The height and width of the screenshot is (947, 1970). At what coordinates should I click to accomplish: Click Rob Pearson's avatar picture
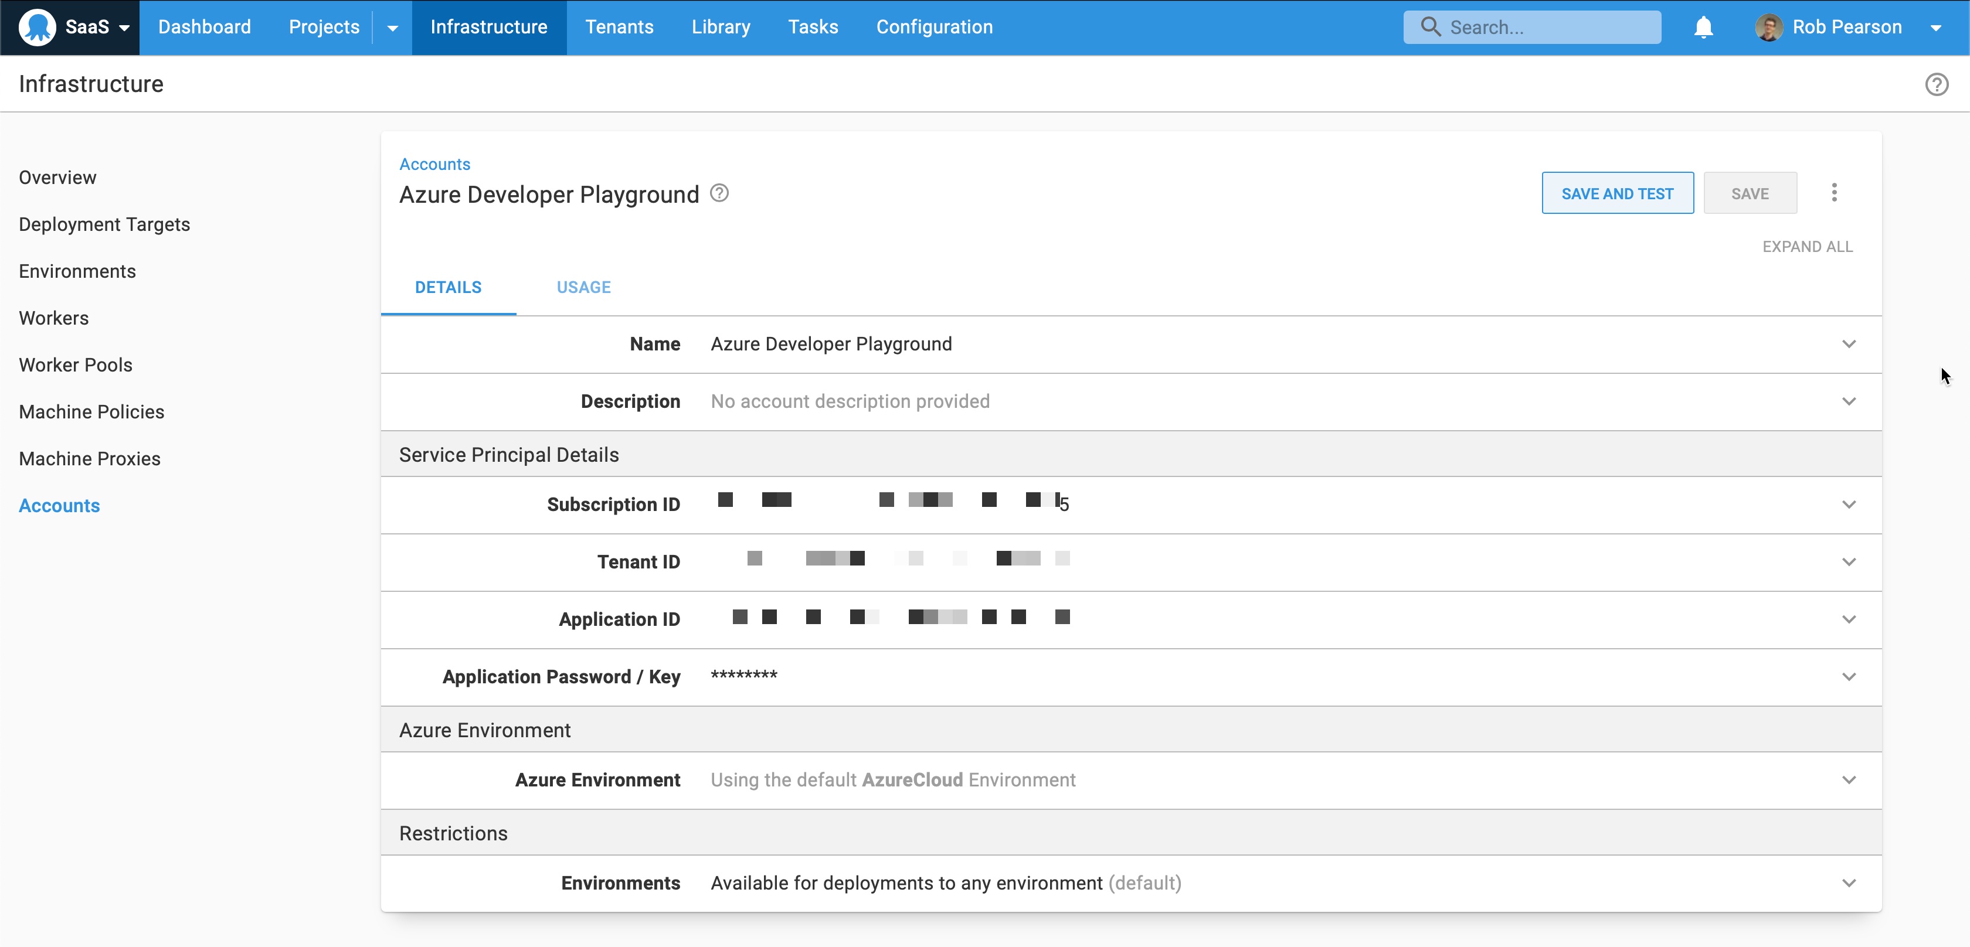coord(1769,27)
